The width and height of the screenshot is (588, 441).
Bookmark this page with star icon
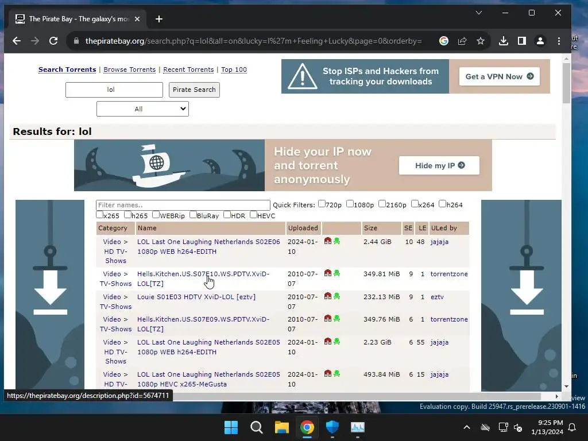[x=481, y=41]
